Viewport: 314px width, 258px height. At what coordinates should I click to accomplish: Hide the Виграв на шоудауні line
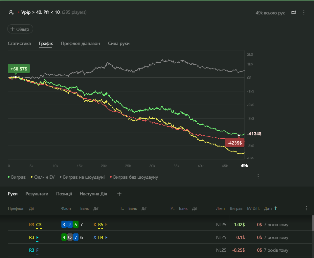82,177
